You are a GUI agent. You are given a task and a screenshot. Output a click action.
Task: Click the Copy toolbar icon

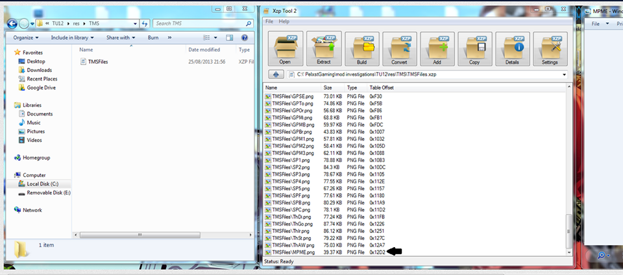[474, 48]
